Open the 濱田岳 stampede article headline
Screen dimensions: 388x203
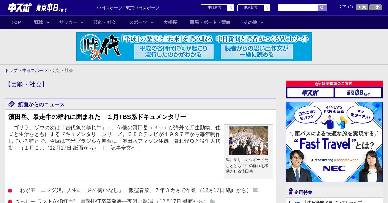coord(97,117)
